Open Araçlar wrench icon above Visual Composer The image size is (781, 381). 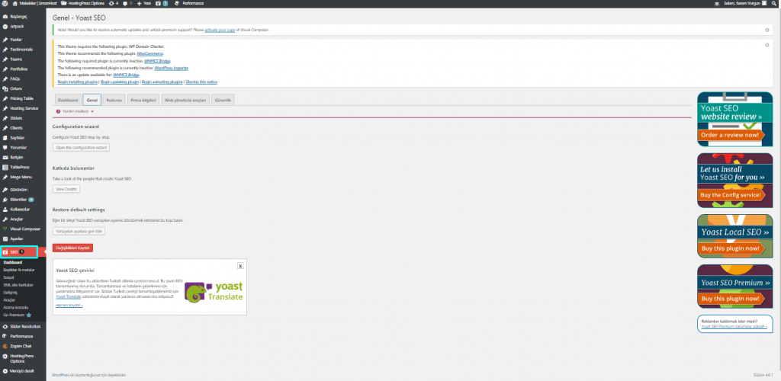click(5, 219)
